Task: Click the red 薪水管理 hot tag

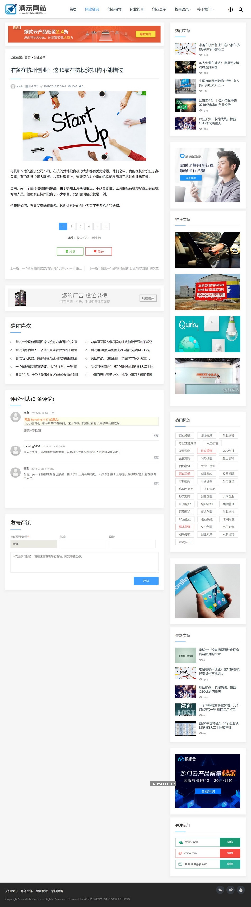Action: tap(185, 527)
